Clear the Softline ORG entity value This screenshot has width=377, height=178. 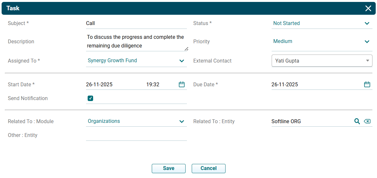tap(367, 121)
